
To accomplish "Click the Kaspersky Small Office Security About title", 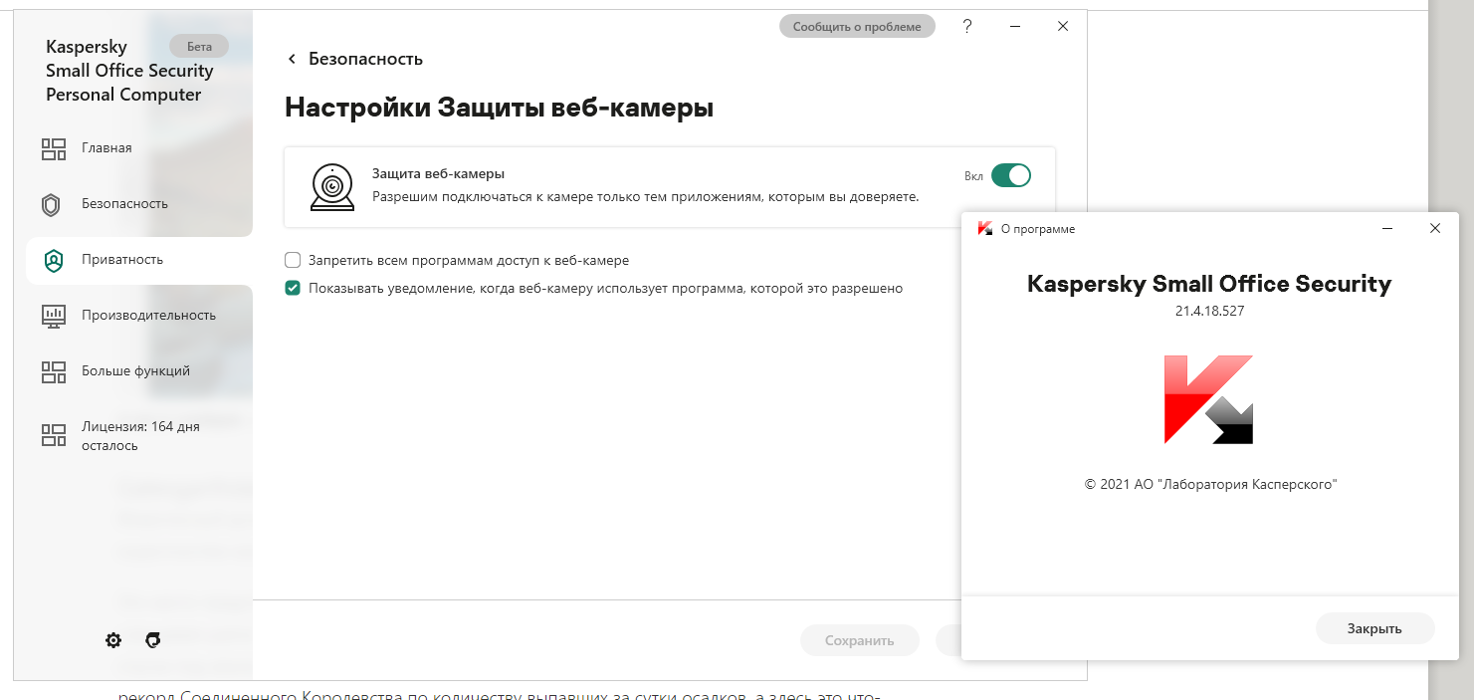I will (x=1209, y=284).
